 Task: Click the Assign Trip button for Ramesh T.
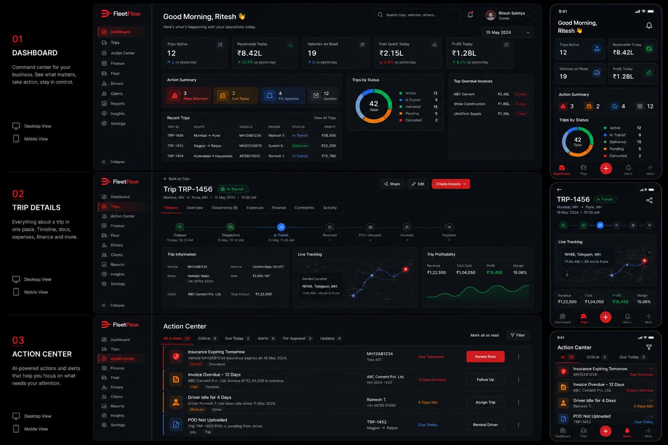(485, 402)
